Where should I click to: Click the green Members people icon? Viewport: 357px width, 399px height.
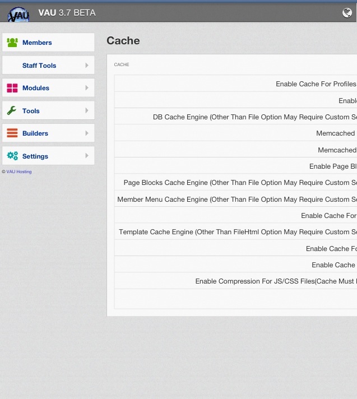[12, 43]
